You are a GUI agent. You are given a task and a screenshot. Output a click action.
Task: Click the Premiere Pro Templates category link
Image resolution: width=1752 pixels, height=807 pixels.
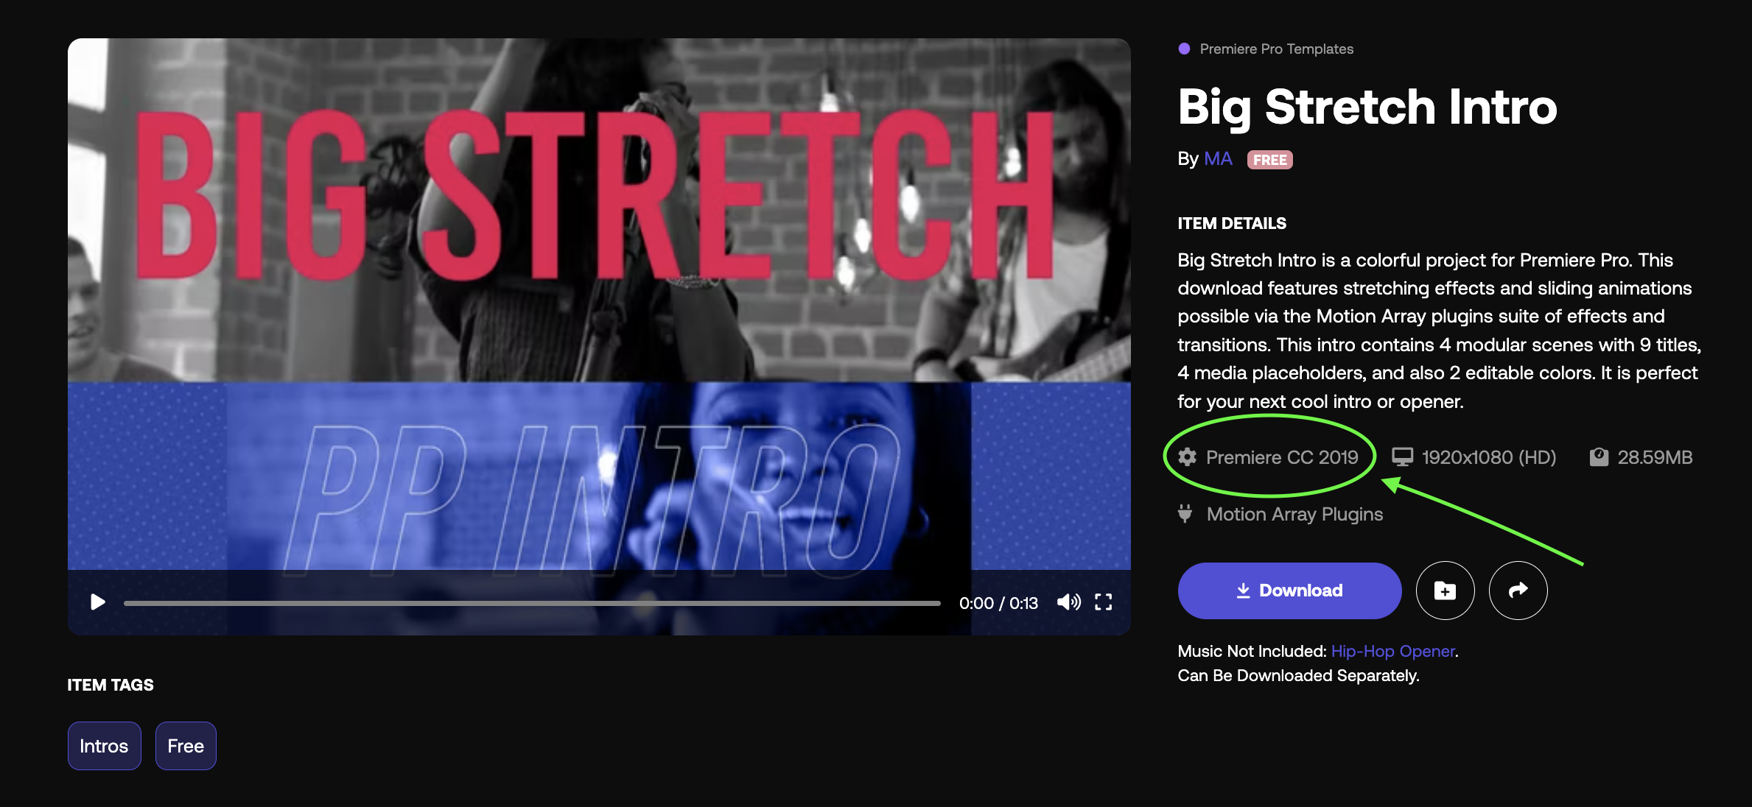coord(1276,49)
